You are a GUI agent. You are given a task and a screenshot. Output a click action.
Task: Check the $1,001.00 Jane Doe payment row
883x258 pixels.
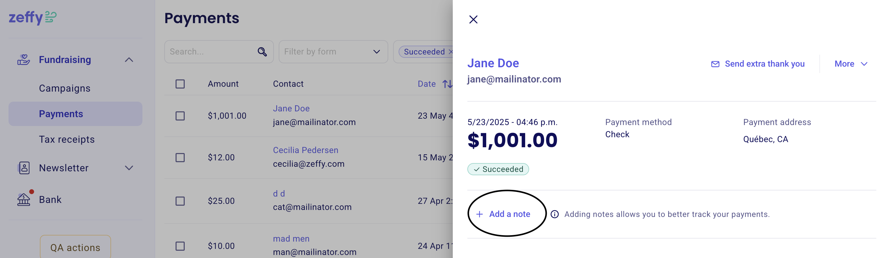click(180, 116)
